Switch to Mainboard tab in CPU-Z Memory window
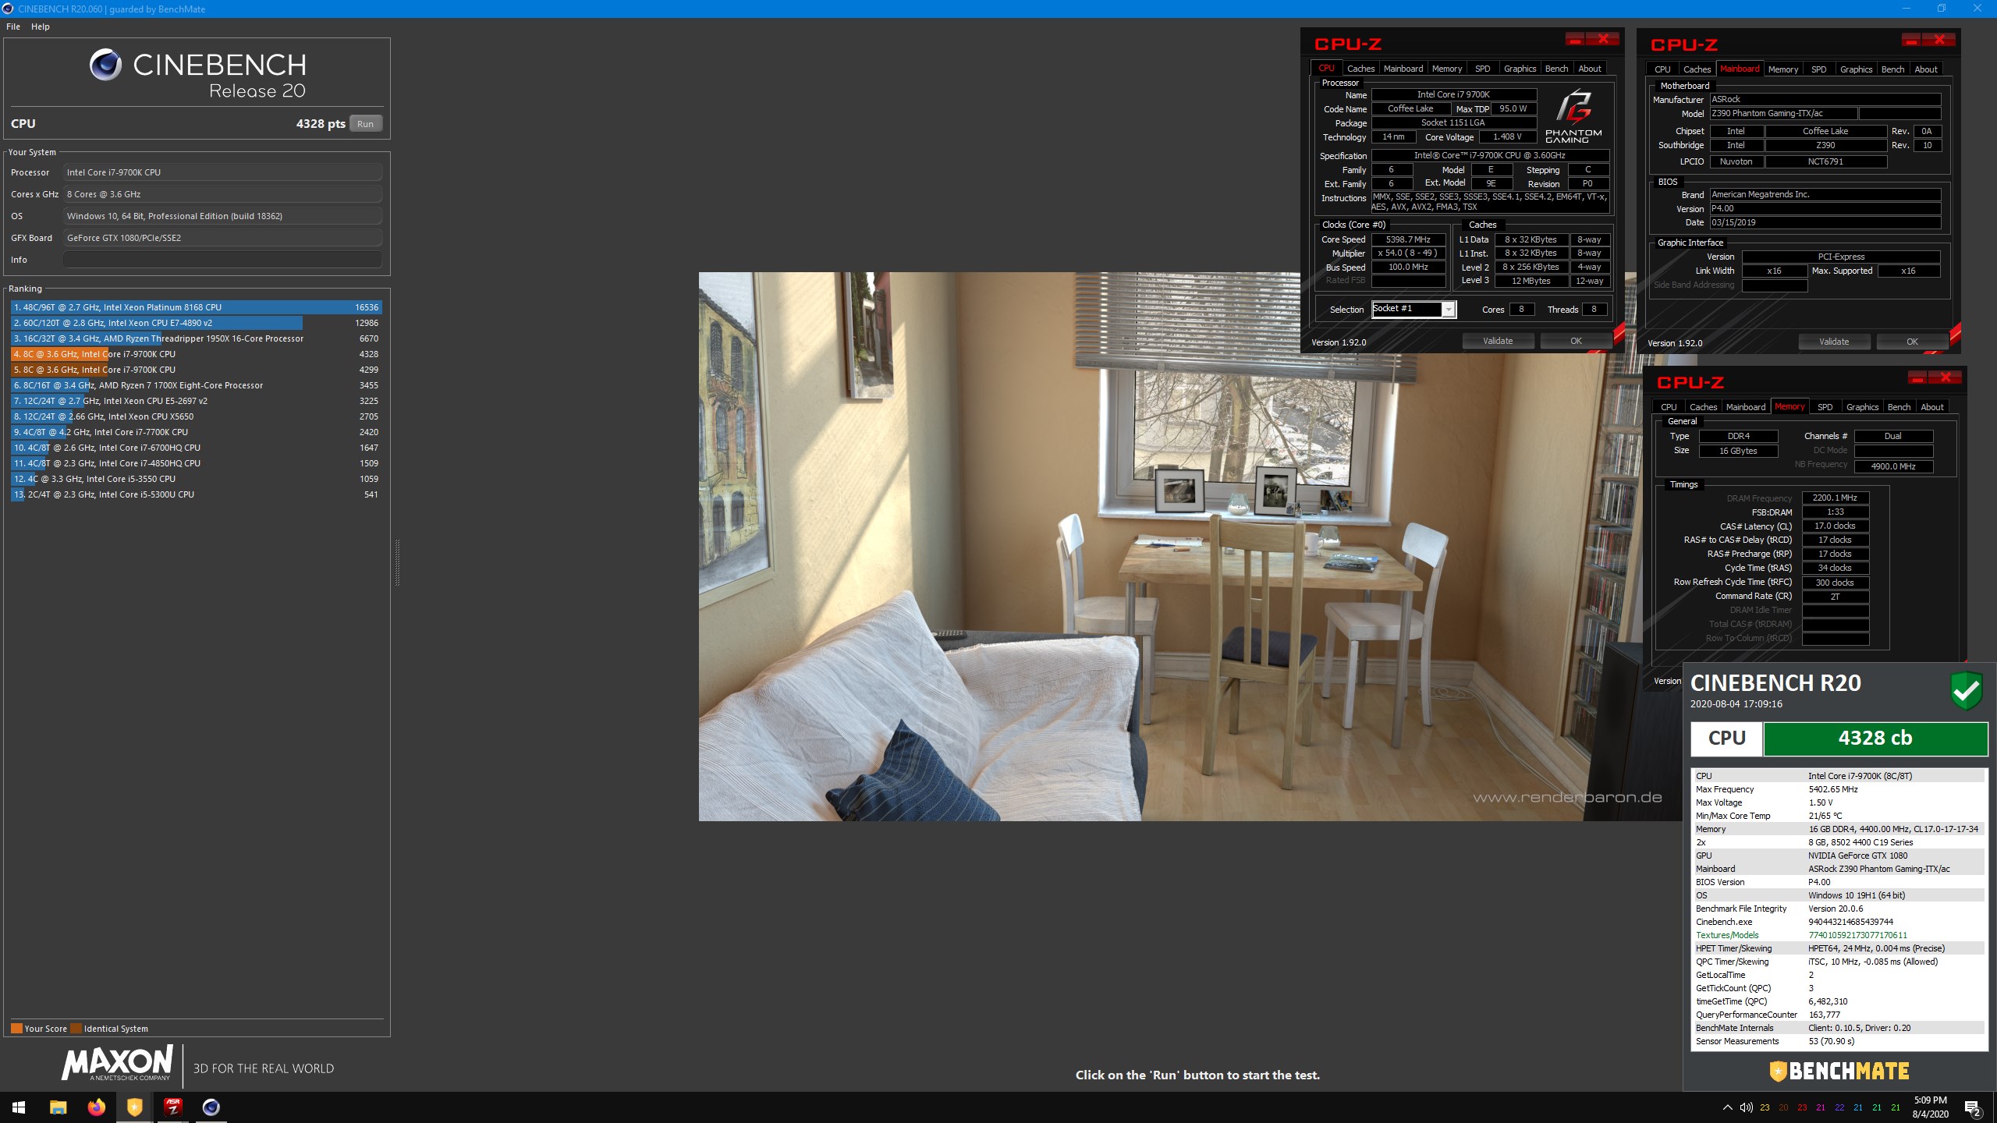Image resolution: width=1997 pixels, height=1123 pixels. coord(1745,407)
